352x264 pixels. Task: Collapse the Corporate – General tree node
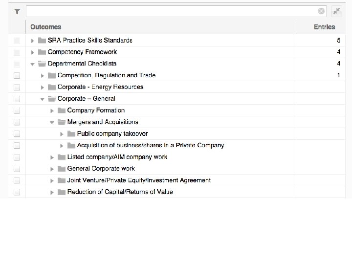click(42, 99)
